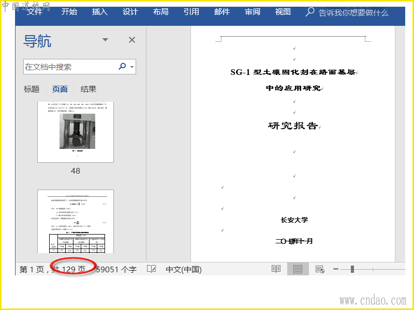Screen dimensions: 414x310
Task: Click the 研究报告 heading text
Action: click(x=292, y=126)
